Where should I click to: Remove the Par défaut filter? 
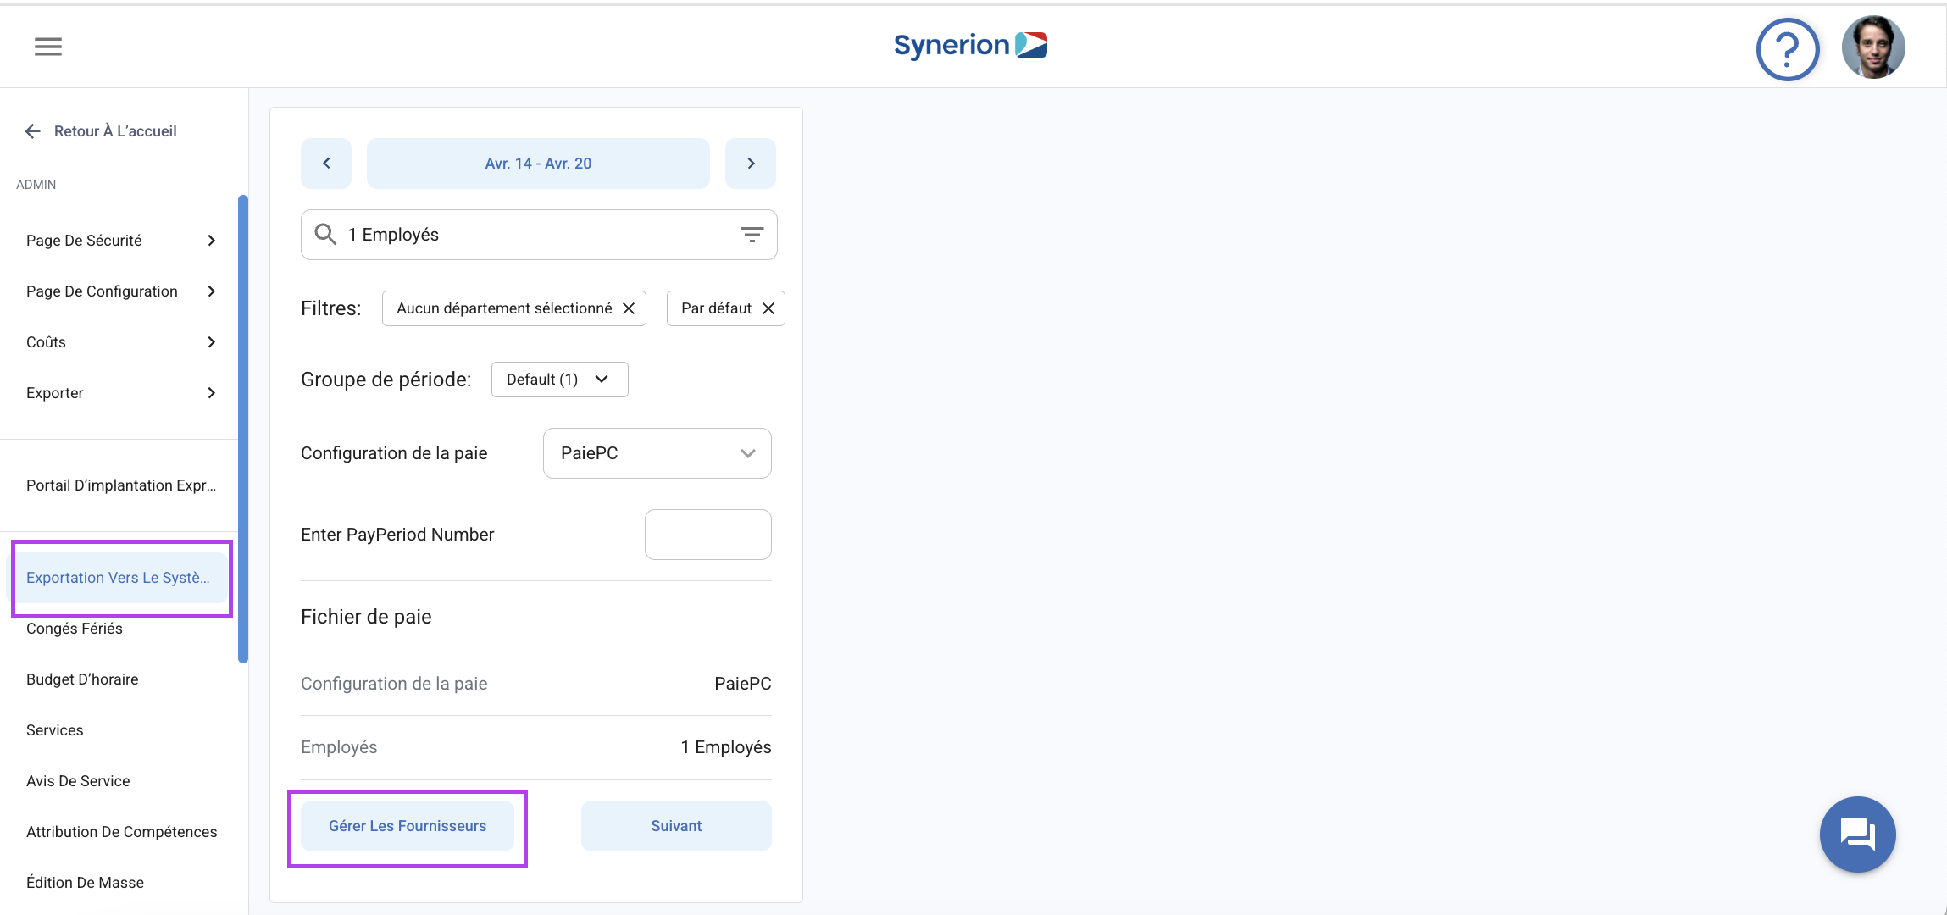pos(768,308)
